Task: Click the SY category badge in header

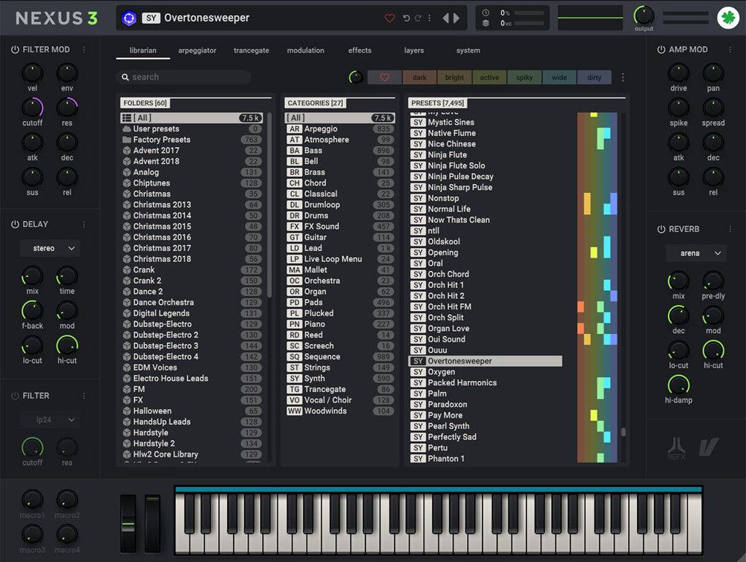Action: point(151,18)
